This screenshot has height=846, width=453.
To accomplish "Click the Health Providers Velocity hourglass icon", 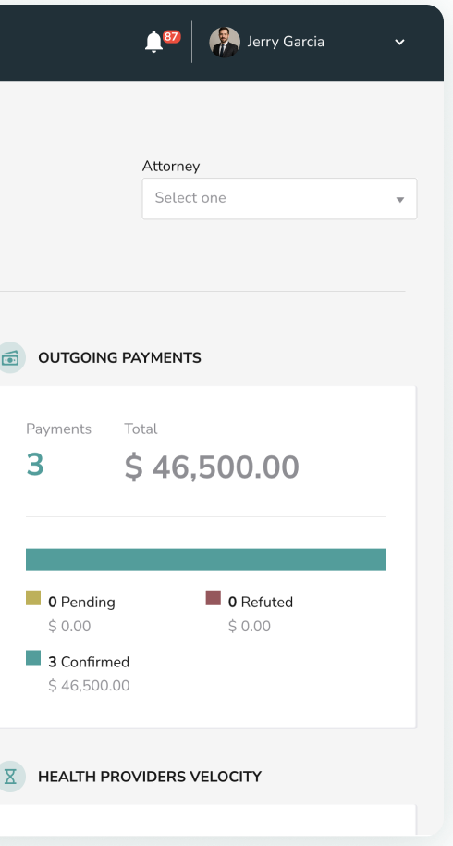I will [x=10, y=777].
